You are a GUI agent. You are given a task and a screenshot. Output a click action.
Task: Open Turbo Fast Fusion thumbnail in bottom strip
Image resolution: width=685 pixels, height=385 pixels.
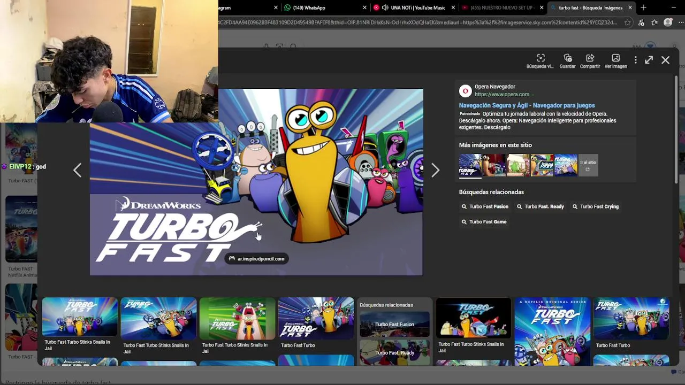click(x=394, y=324)
